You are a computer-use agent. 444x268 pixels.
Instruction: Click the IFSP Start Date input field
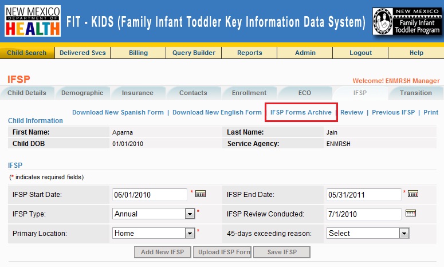pos(150,195)
